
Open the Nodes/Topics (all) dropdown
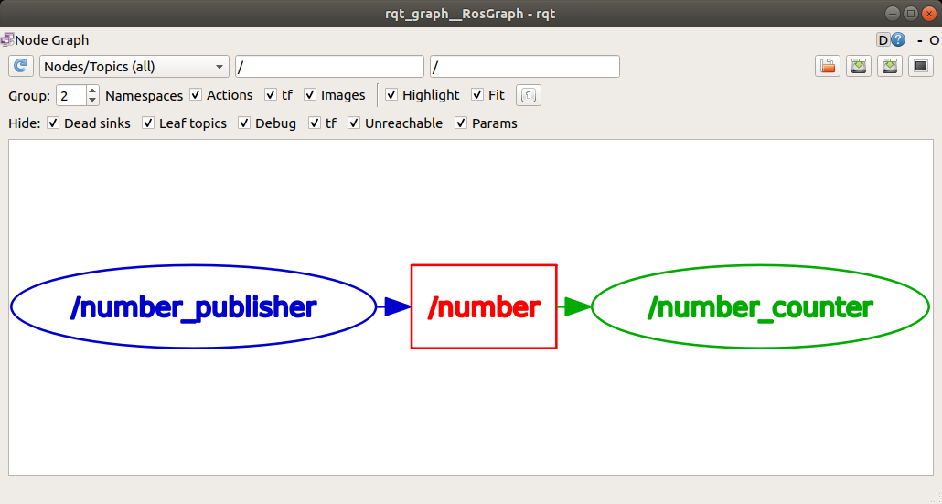(134, 66)
